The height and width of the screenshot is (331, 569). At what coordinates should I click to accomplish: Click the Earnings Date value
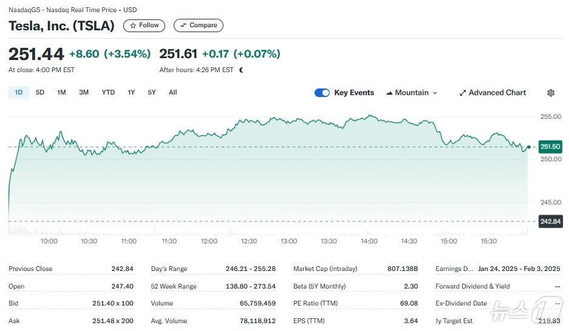519,269
